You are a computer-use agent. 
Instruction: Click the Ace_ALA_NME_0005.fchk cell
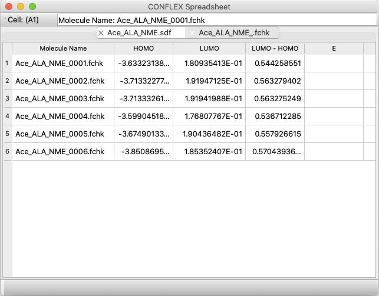63,134
